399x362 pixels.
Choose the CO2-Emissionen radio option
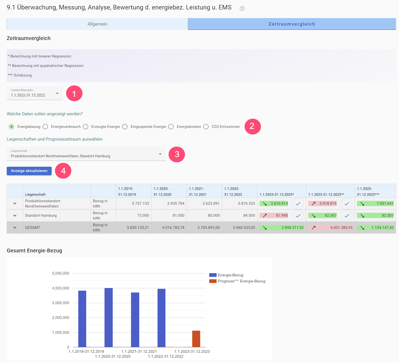coord(206,127)
